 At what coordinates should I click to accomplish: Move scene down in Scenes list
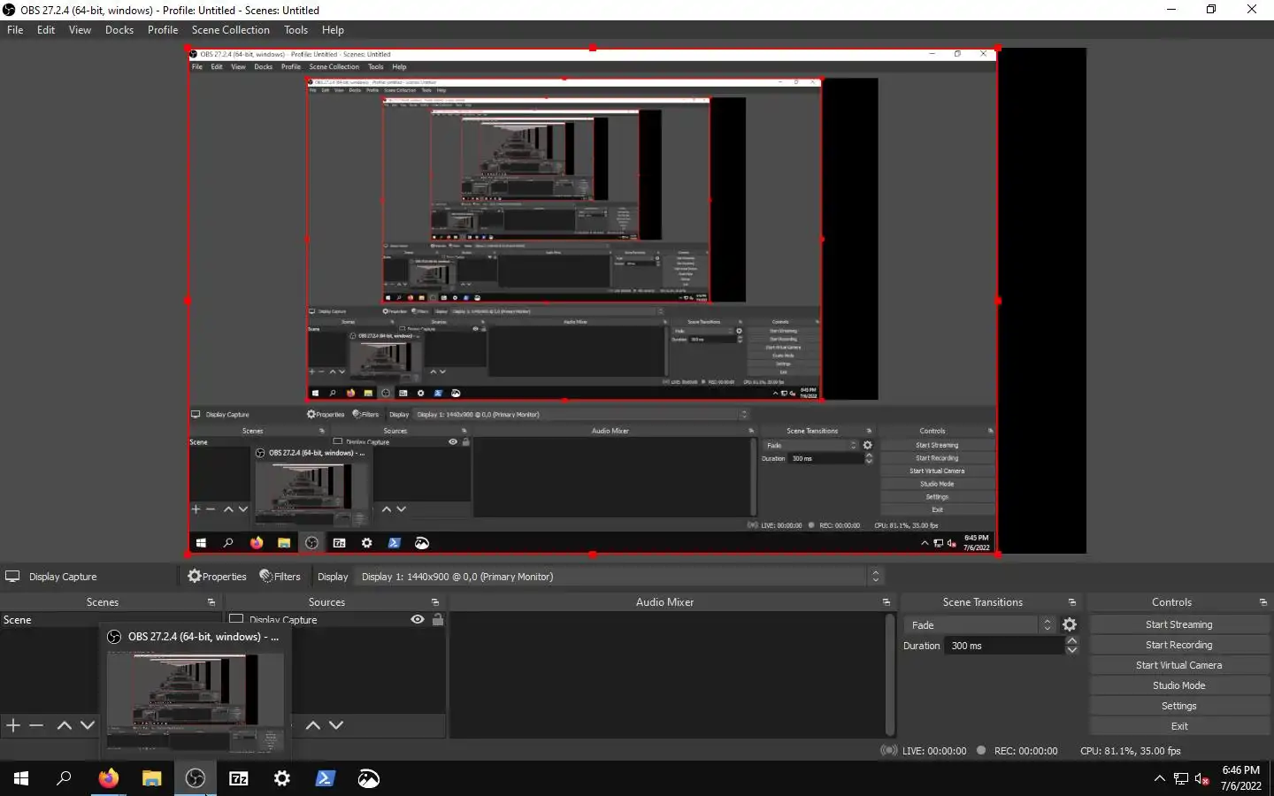click(x=88, y=725)
